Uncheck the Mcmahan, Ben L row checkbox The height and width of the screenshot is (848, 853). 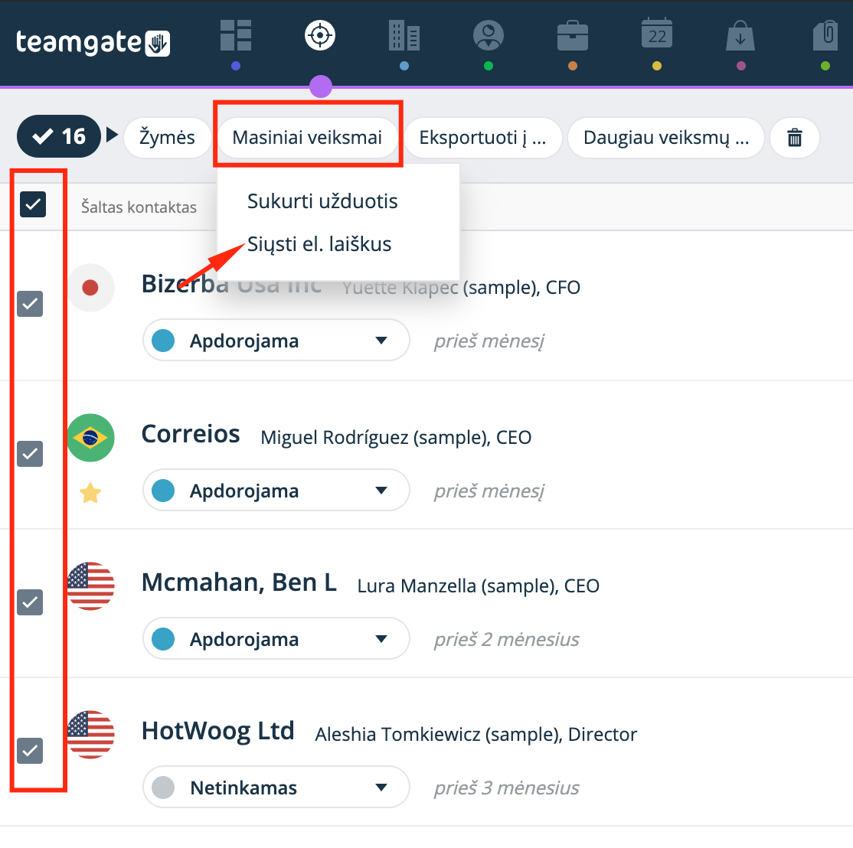coord(30,602)
